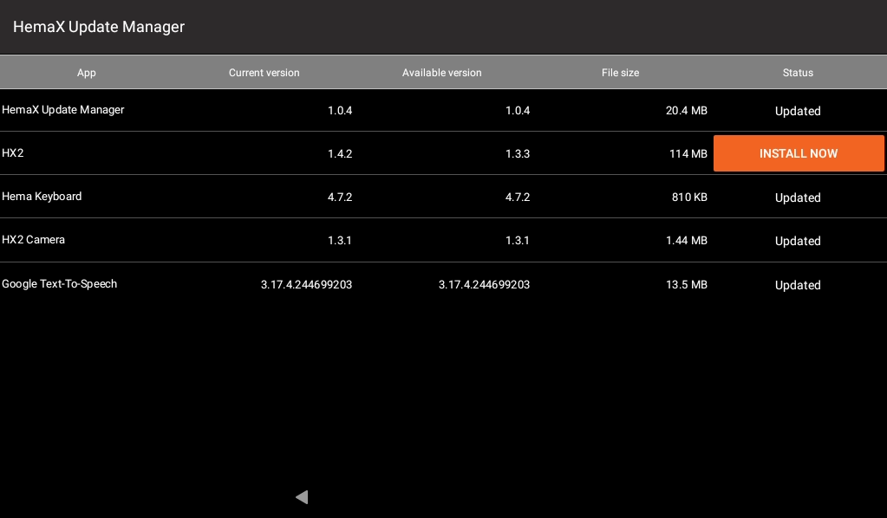Select the HX2 app name
887x518 pixels.
tap(12, 153)
